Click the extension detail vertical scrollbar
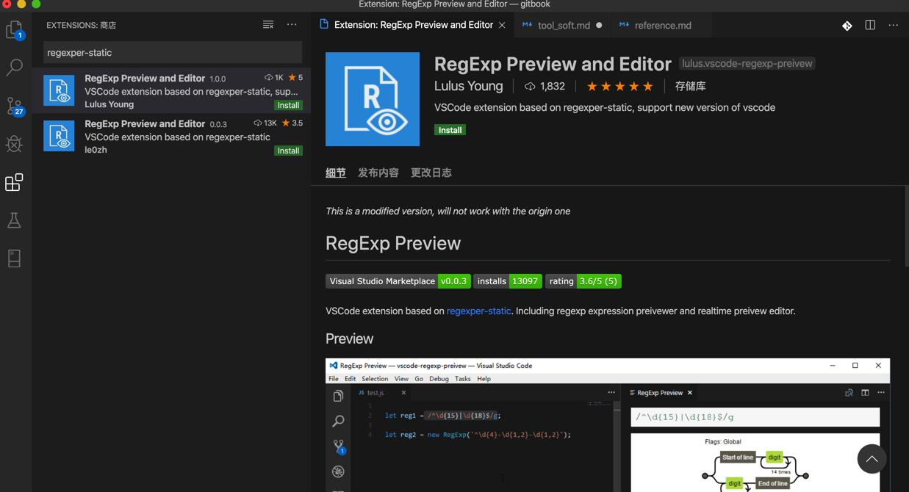This screenshot has height=492, width=909. pyautogui.click(x=906, y=226)
